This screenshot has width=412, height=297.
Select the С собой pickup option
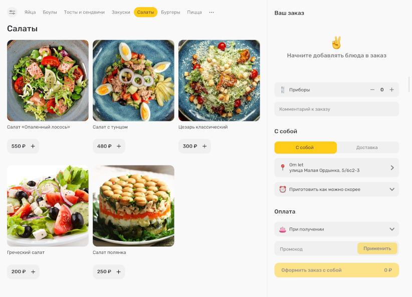tap(306, 147)
